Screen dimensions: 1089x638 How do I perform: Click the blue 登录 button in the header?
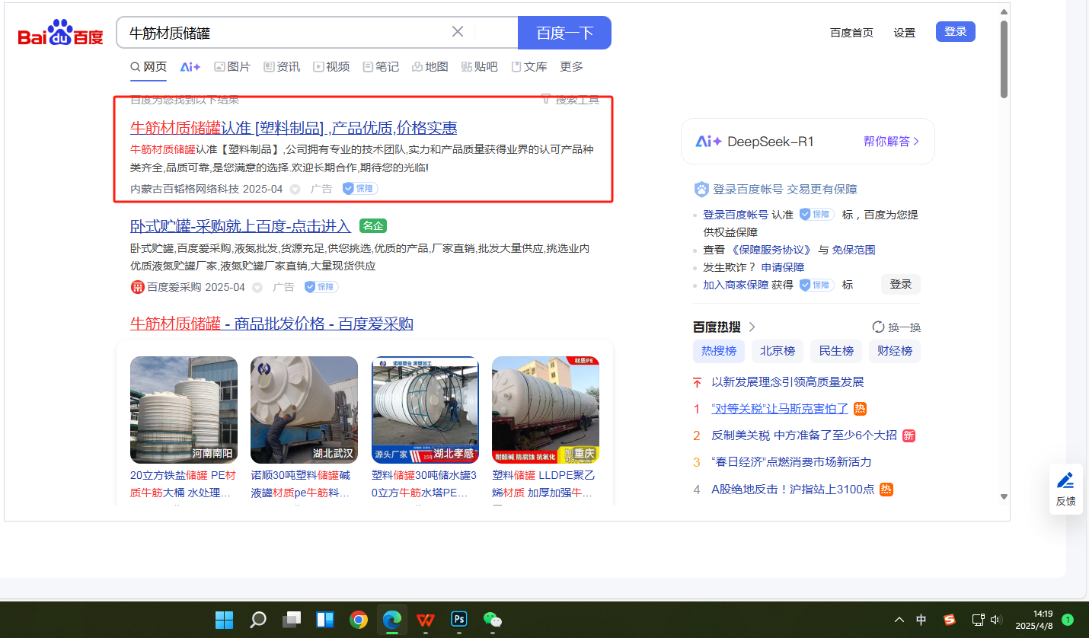956,31
